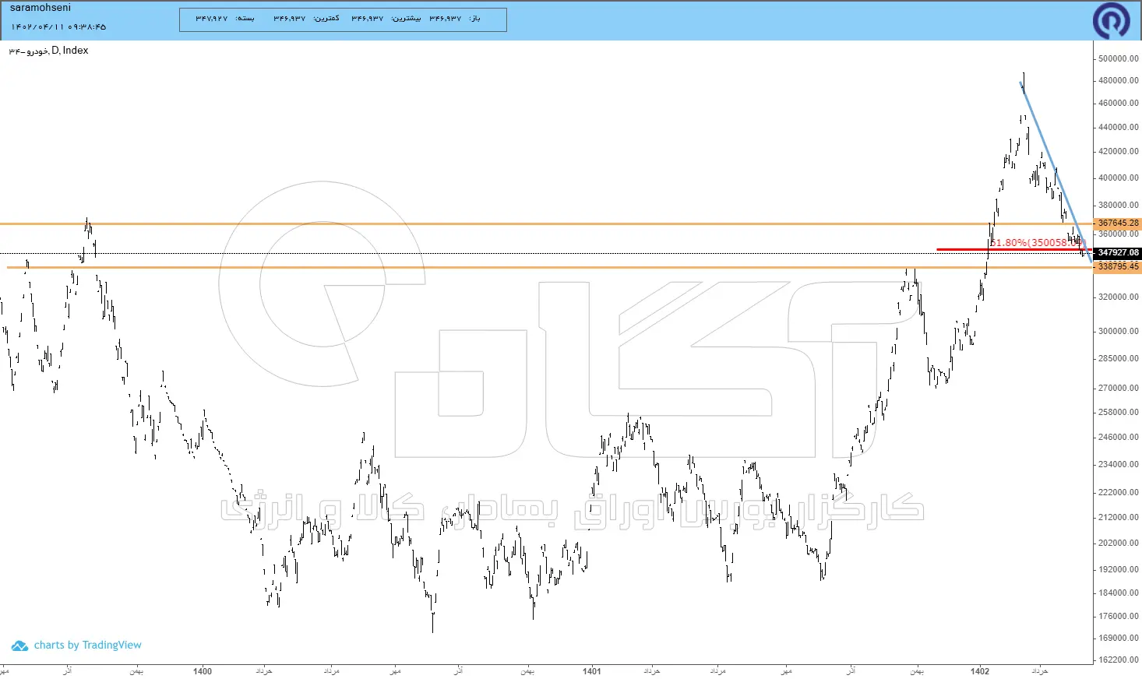Click the 500000.00 price axis label
Viewport: 1142px width, 679px height.
click(x=1119, y=58)
